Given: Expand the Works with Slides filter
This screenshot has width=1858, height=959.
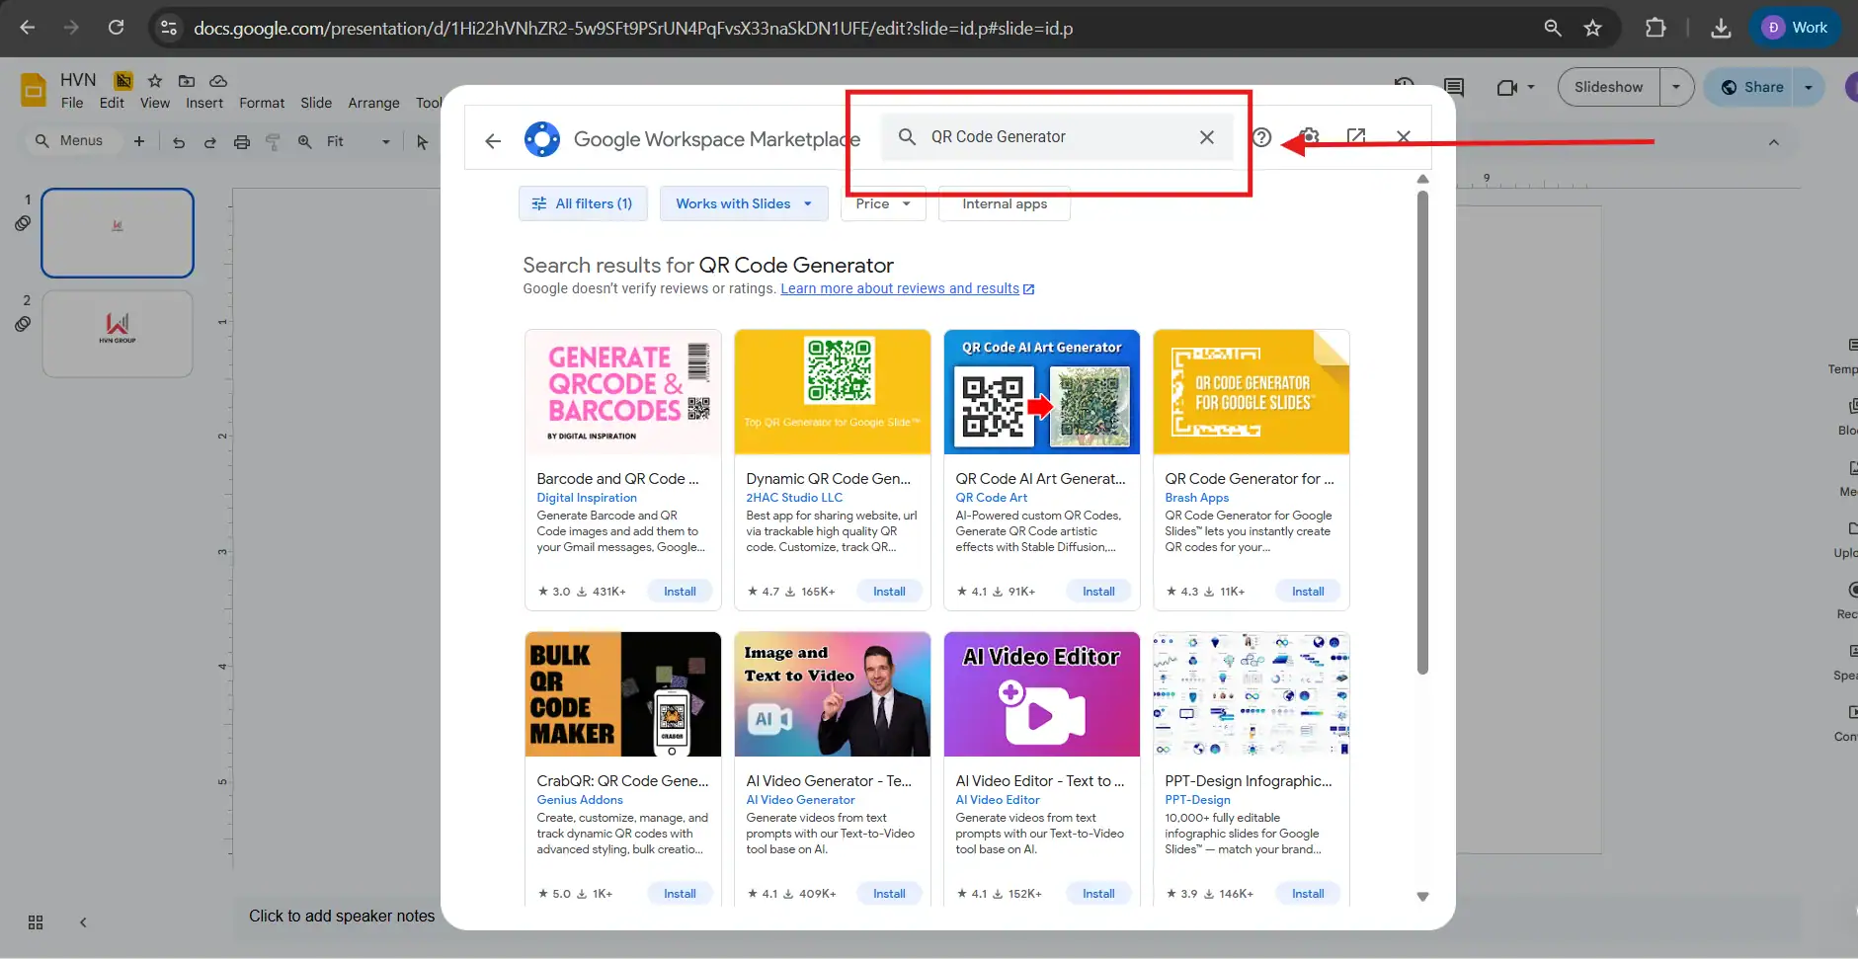Looking at the screenshot, I should pos(744,203).
